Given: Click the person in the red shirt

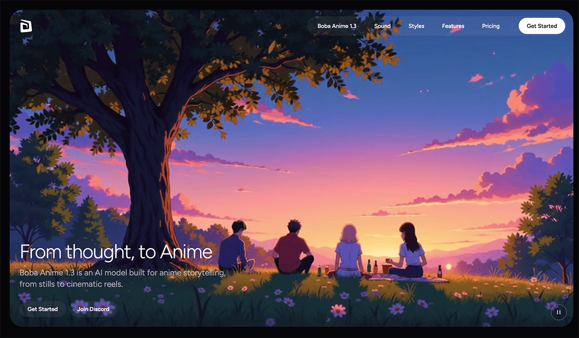Looking at the screenshot, I should (x=292, y=249).
